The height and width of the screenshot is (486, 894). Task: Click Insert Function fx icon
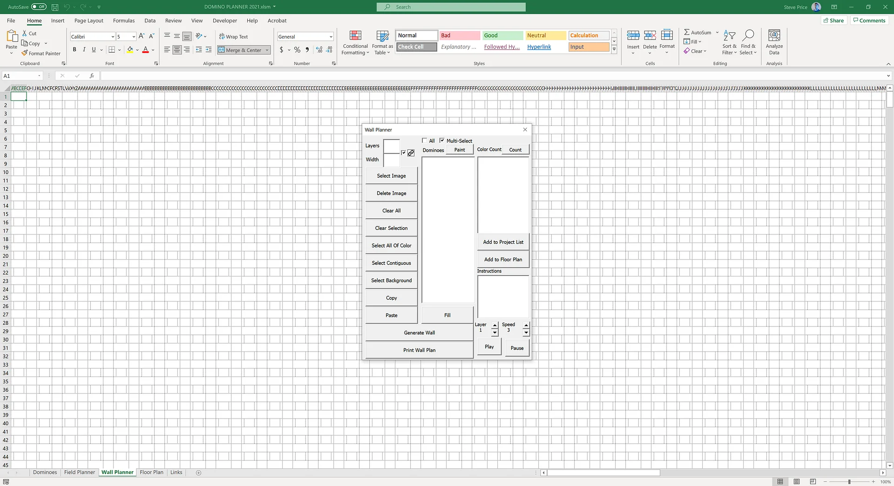(92, 76)
